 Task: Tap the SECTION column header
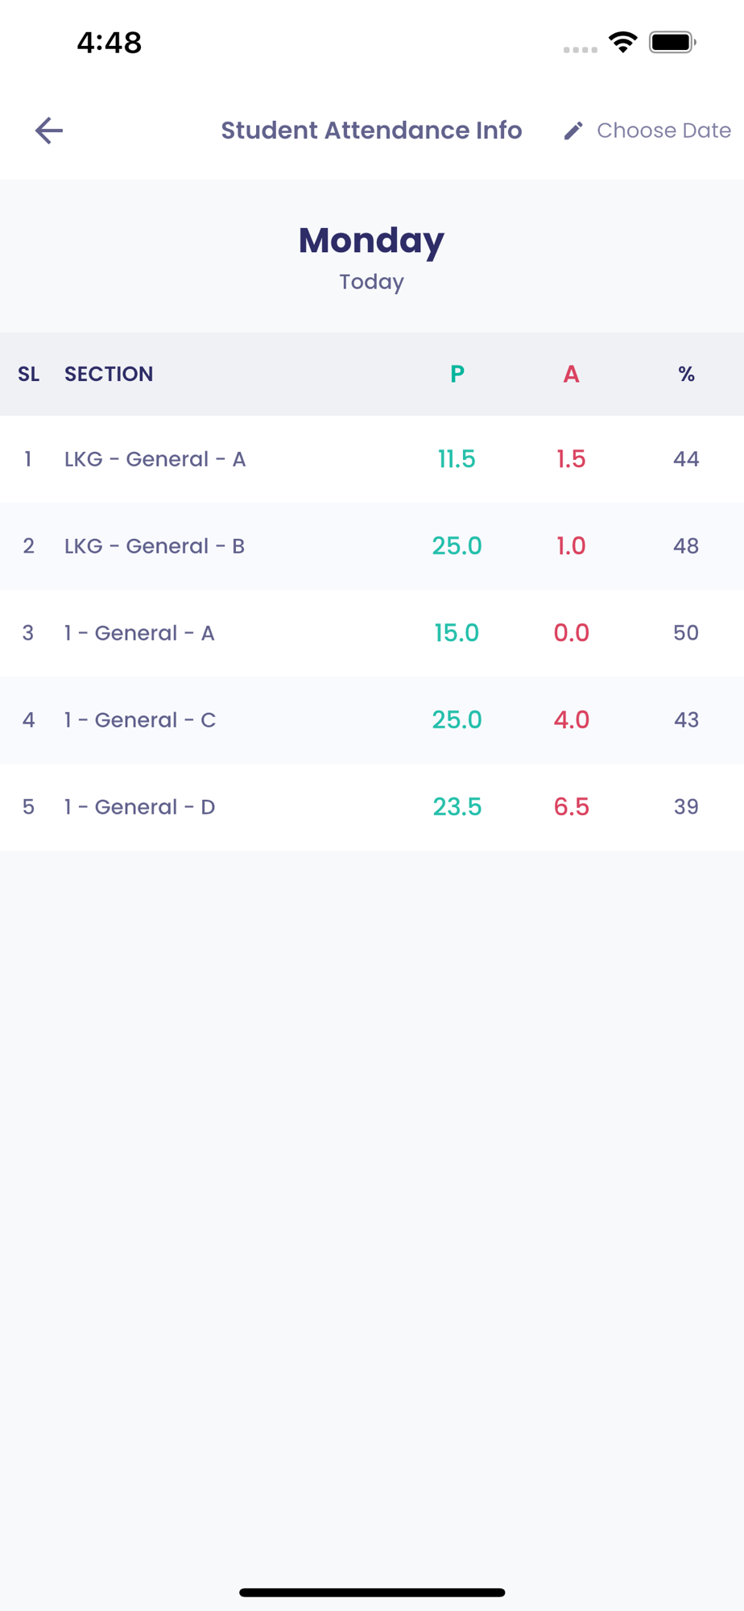(x=109, y=374)
